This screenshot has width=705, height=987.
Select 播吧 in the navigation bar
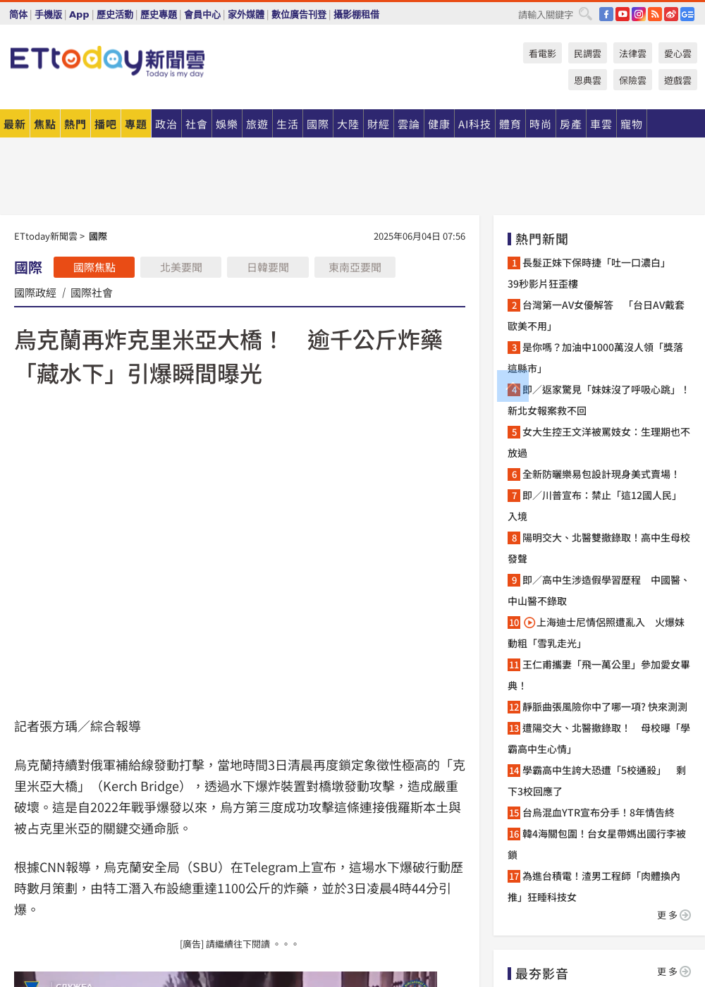coord(106,124)
